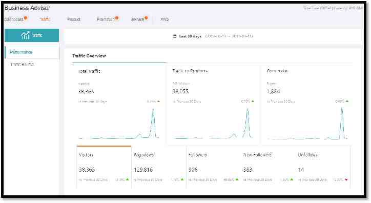Viewport: 371px width, 203px height.
Task: Click the value 129,816 under Pageviews
Action: [x=143, y=170]
